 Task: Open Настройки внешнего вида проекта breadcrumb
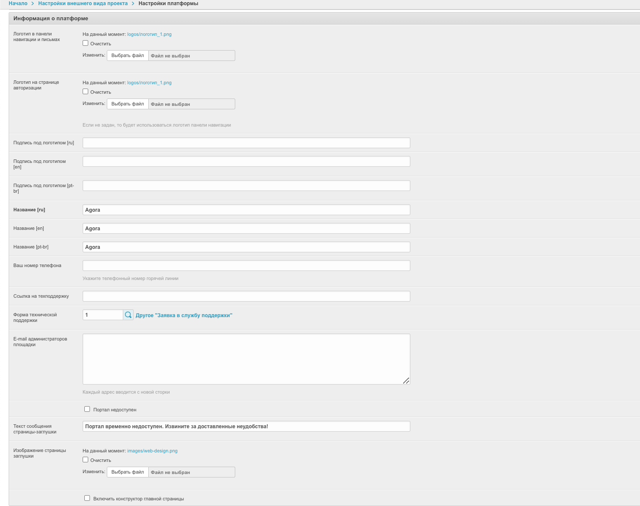tap(83, 3)
